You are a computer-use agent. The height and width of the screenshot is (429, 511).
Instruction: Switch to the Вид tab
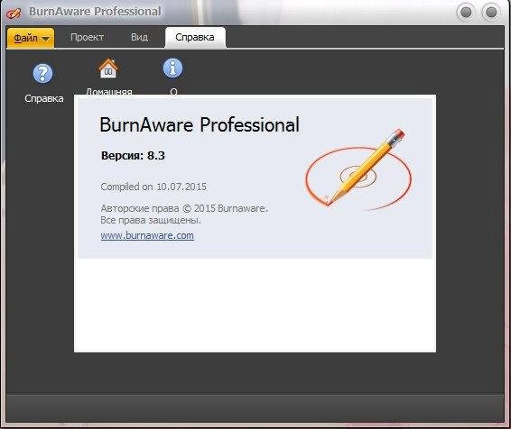click(139, 38)
